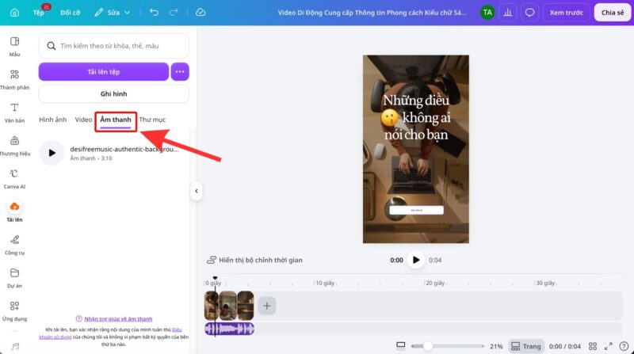Collapse the side panel arrow
Viewport: 634px width, 354px height.
pos(196,191)
